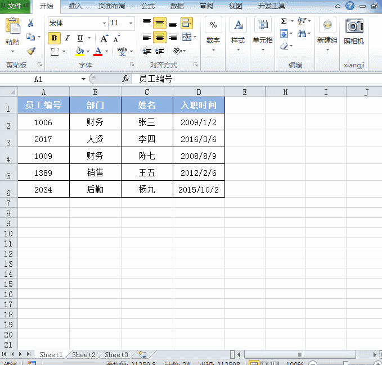Viewport: 382px width, 365px height.
Task: Align text to bottom
Action: click(x=173, y=25)
